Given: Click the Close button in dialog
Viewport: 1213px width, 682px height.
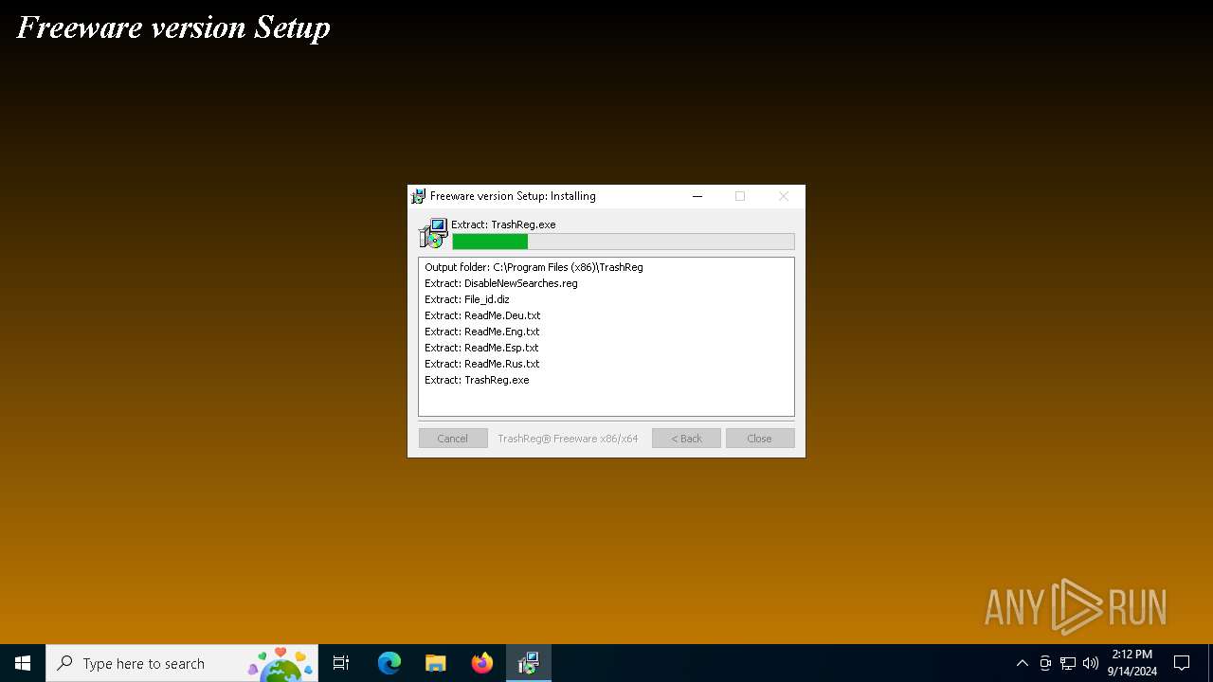Looking at the screenshot, I should [760, 439].
